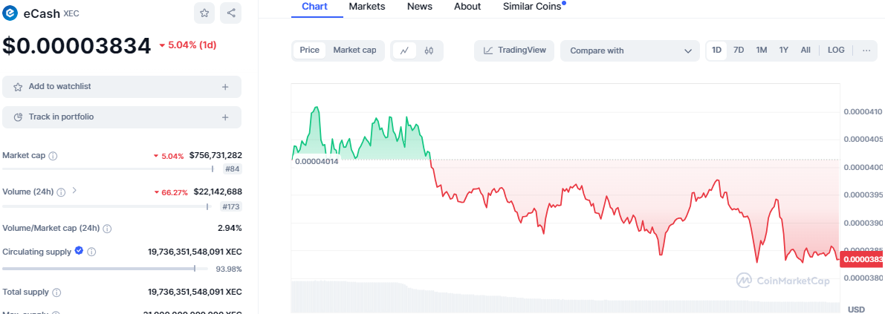885x314 pixels.
Task: Click Total supply info icon
Action: click(56, 292)
